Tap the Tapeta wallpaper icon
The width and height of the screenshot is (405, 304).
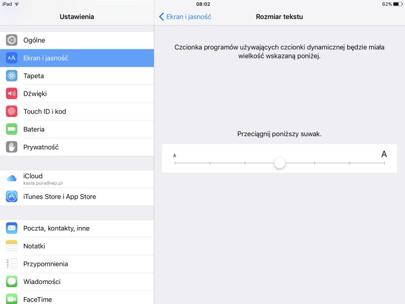[x=12, y=76]
